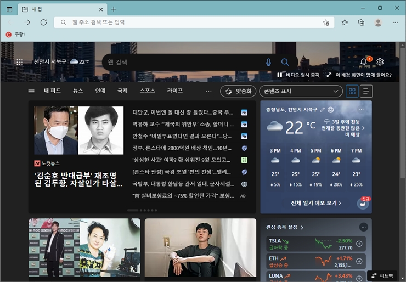Open the 박유하 교수 headline
Viewport: 406px width, 282px height.
point(183,124)
